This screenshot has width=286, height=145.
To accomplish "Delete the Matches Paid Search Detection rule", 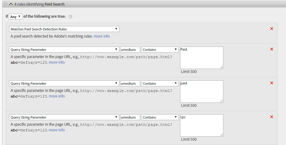I will (x=271, y=29).
